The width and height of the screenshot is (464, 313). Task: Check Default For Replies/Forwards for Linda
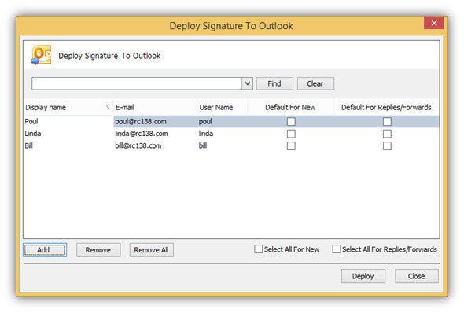point(387,134)
